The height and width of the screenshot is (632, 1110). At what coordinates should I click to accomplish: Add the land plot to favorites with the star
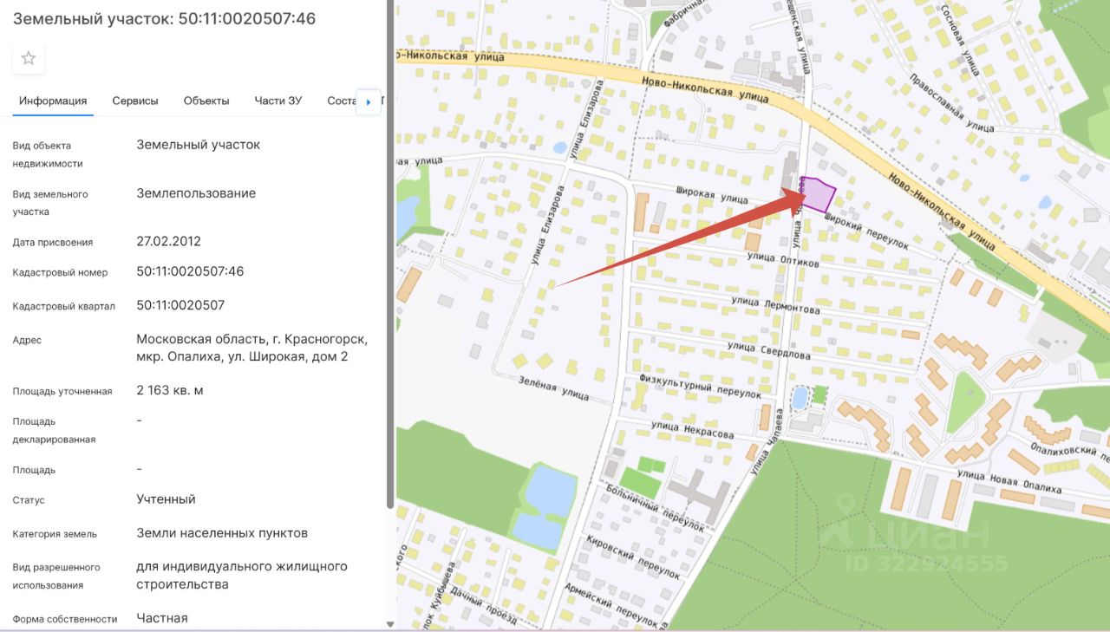(29, 58)
